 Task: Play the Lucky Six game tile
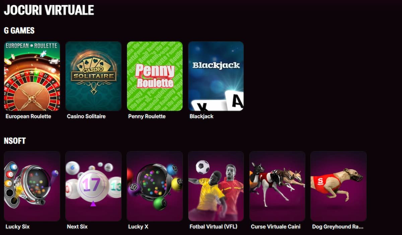(x=32, y=186)
